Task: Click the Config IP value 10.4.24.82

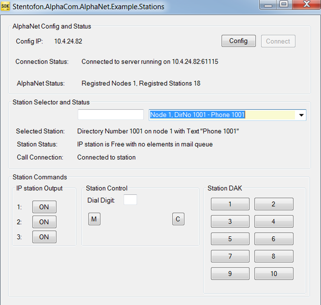Action: click(x=68, y=41)
